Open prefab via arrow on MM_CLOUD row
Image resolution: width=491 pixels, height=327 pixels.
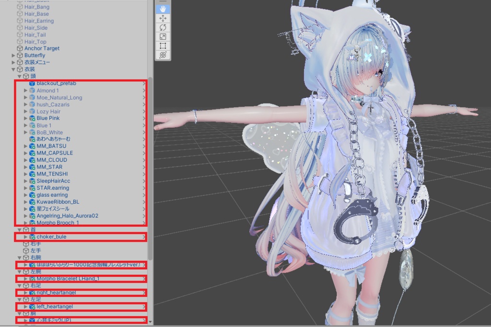pyautogui.click(x=144, y=160)
